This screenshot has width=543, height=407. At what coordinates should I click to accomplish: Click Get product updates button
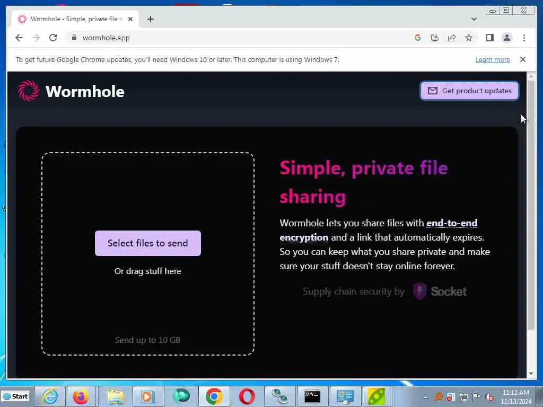point(469,91)
